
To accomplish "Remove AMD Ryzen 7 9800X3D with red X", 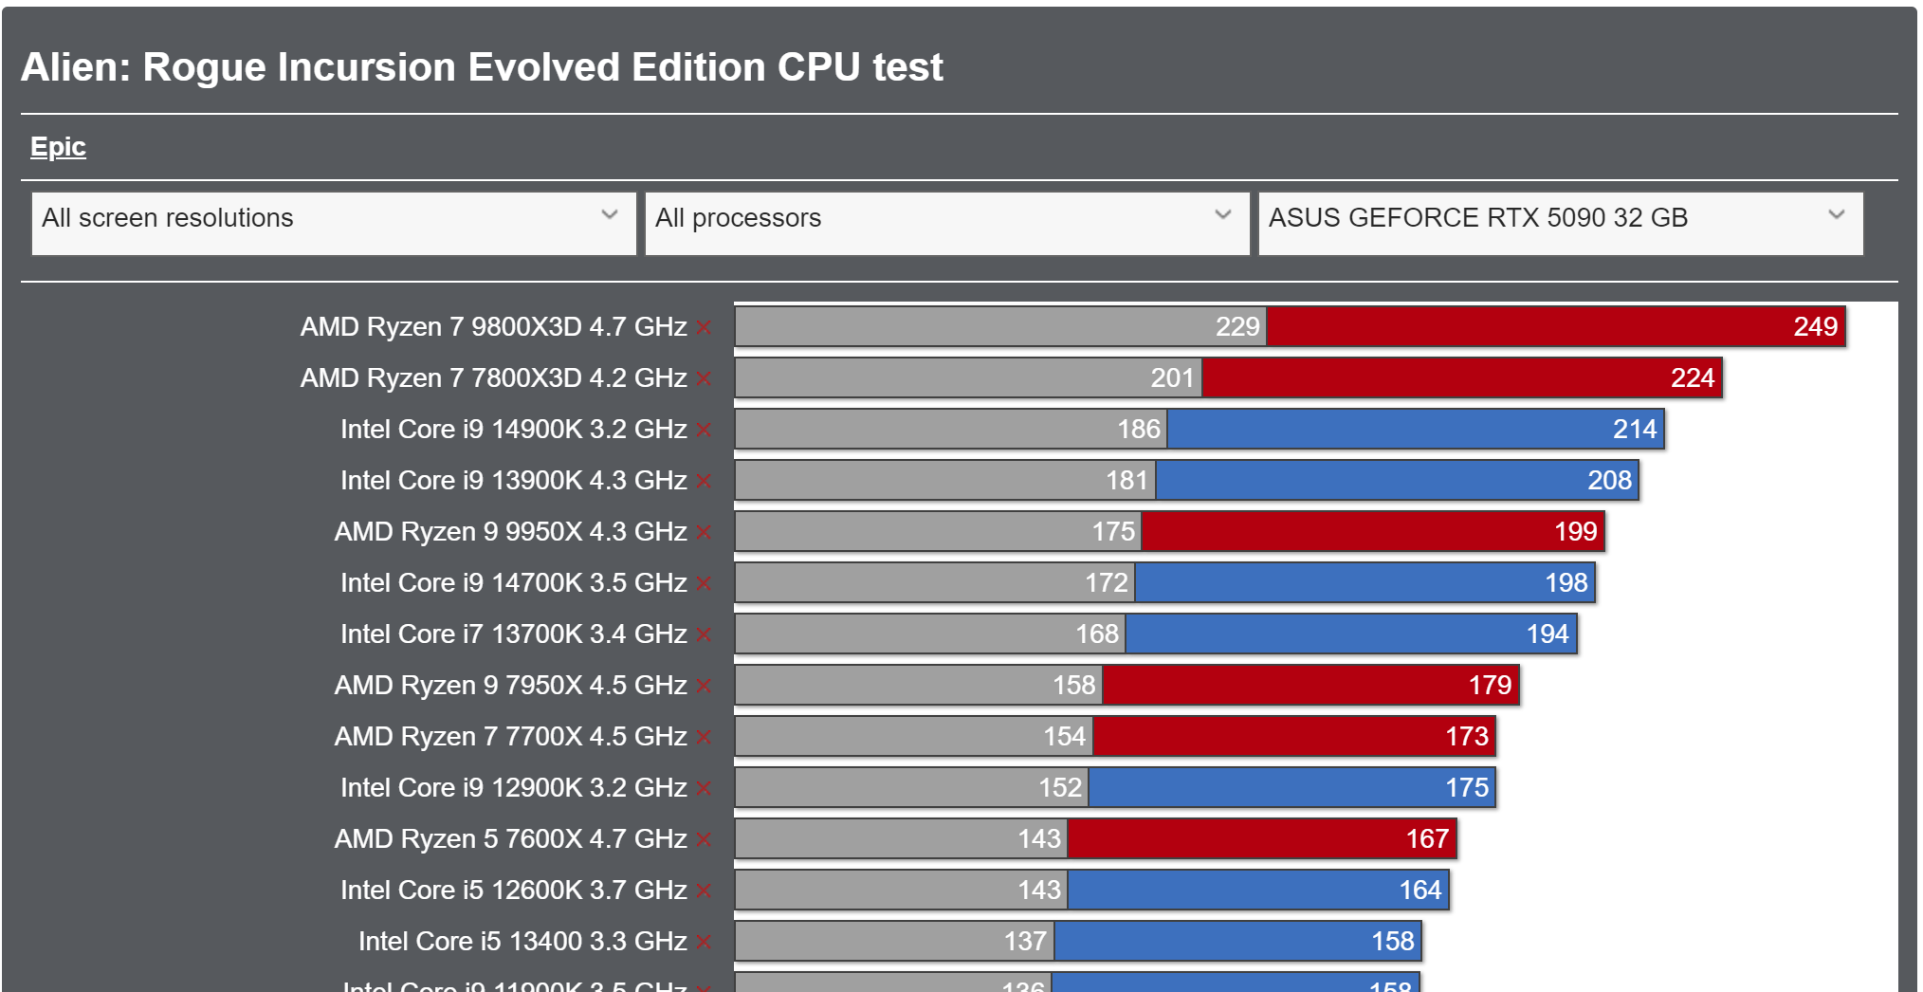I will pos(704,328).
